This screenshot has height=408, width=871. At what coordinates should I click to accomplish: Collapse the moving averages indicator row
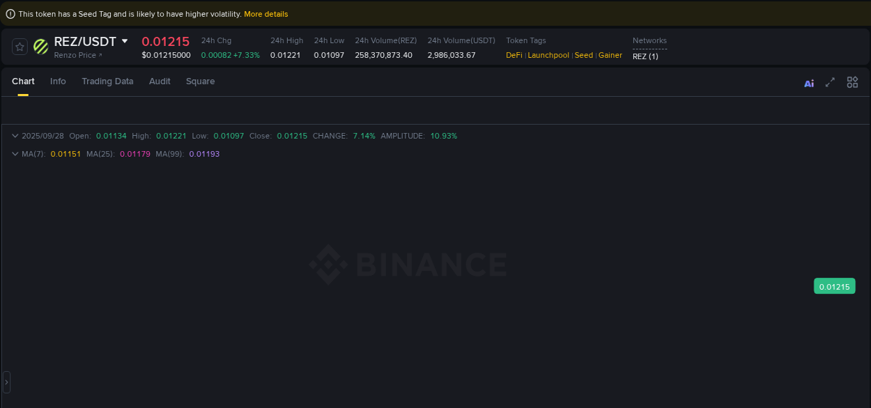pyautogui.click(x=15, y=154)
